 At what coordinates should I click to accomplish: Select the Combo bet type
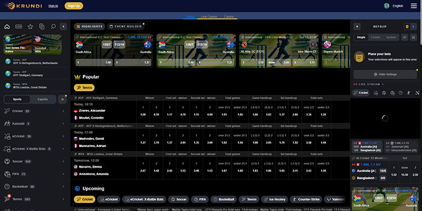coord(376,37)
